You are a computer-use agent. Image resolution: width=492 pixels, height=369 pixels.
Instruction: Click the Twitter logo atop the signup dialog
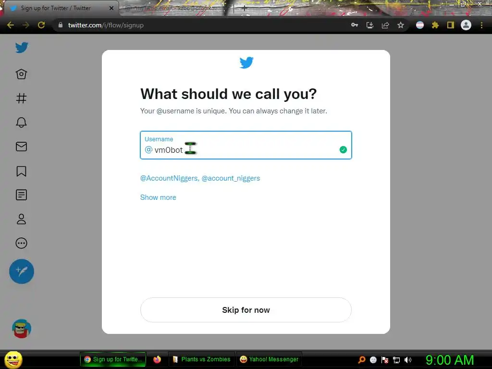coord(246,62)
